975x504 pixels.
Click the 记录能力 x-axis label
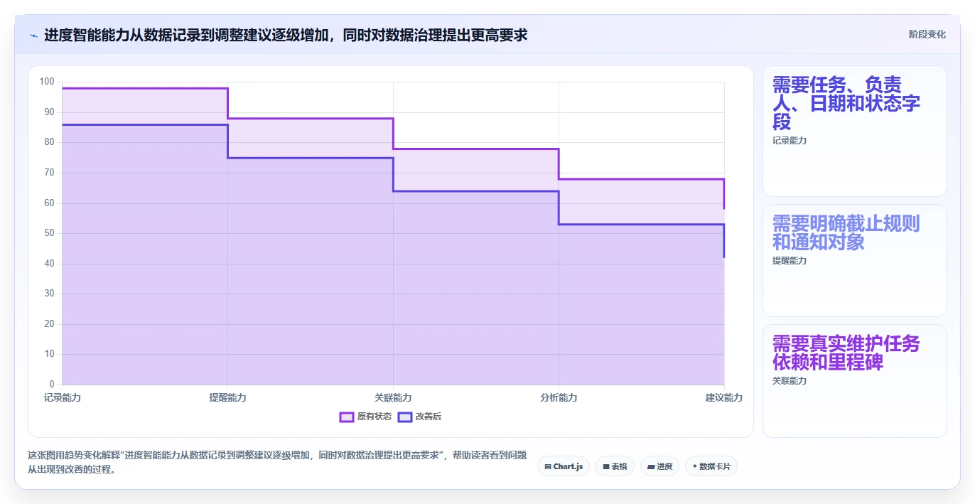[x=63, y=397]
